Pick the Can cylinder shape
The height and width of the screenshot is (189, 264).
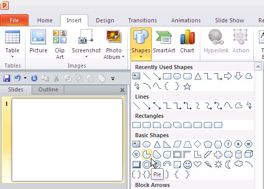coord(239,154)
